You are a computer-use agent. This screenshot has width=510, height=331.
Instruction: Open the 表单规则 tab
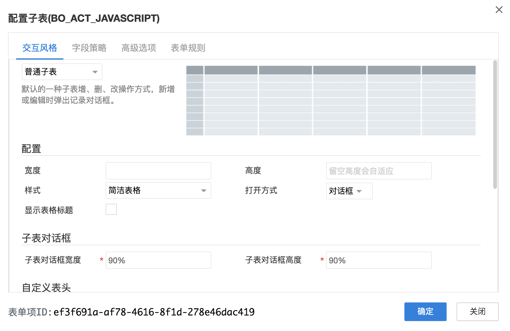(x=188, y=48)
